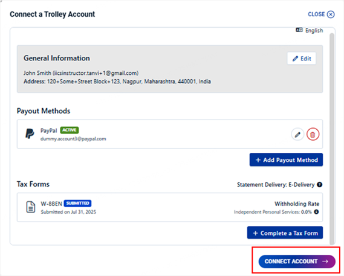Screen dimensions: 344x276
Task: Click the circled X close icon
Action: (x=331, y=14)
